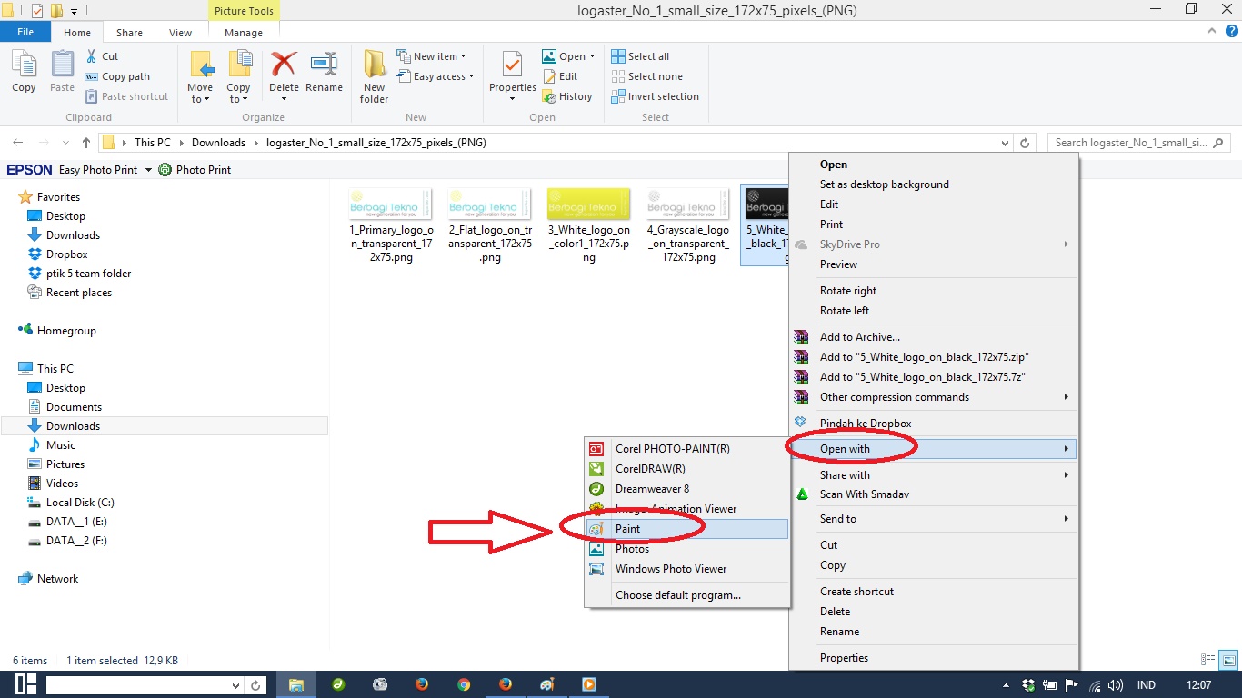Image resolution: width=1242 pixels, height=698 pixels.
Task: Click the volume speaker icon in the tray
Action: click(1116, 685)
